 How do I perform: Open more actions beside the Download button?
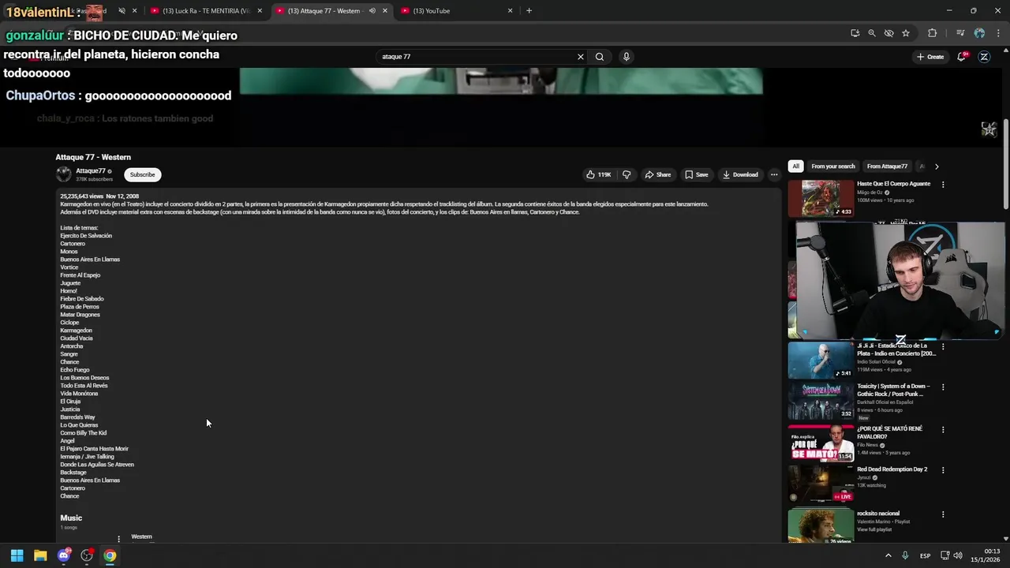[774, 174]
